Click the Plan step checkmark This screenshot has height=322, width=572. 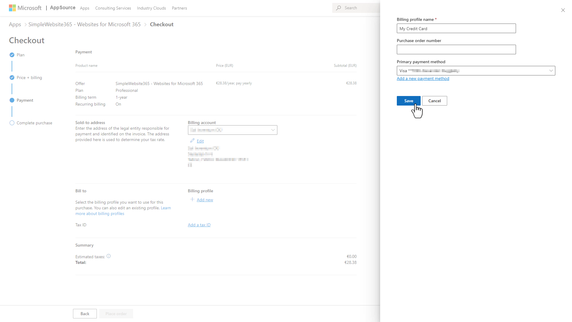[x=12, y=55]
